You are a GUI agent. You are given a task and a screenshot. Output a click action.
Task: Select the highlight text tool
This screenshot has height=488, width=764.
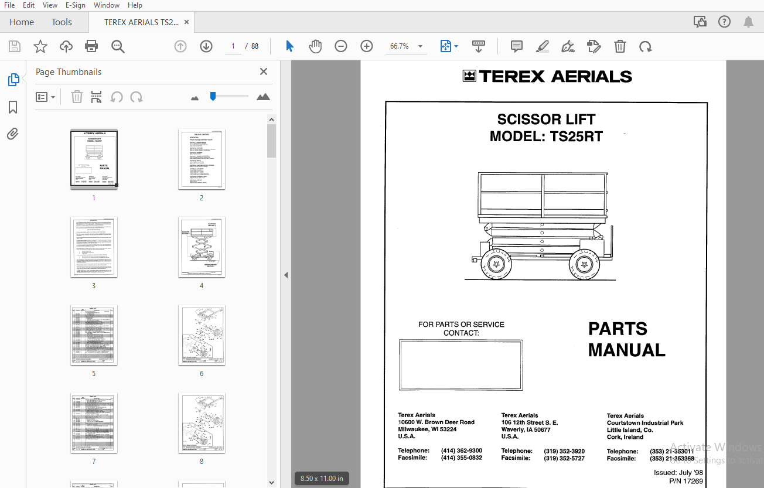(x=543, y=46)
